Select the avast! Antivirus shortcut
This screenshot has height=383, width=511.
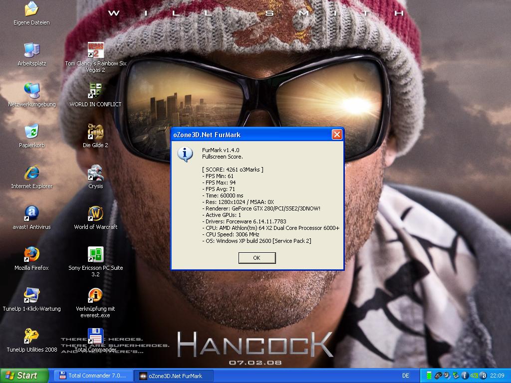[x=31, y=218]
